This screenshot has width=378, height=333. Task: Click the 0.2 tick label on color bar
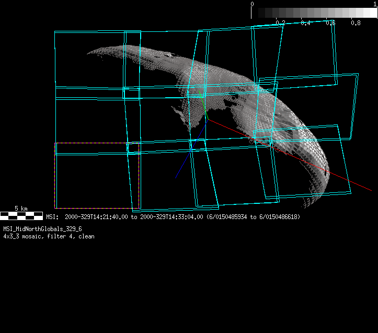(280, 23)
